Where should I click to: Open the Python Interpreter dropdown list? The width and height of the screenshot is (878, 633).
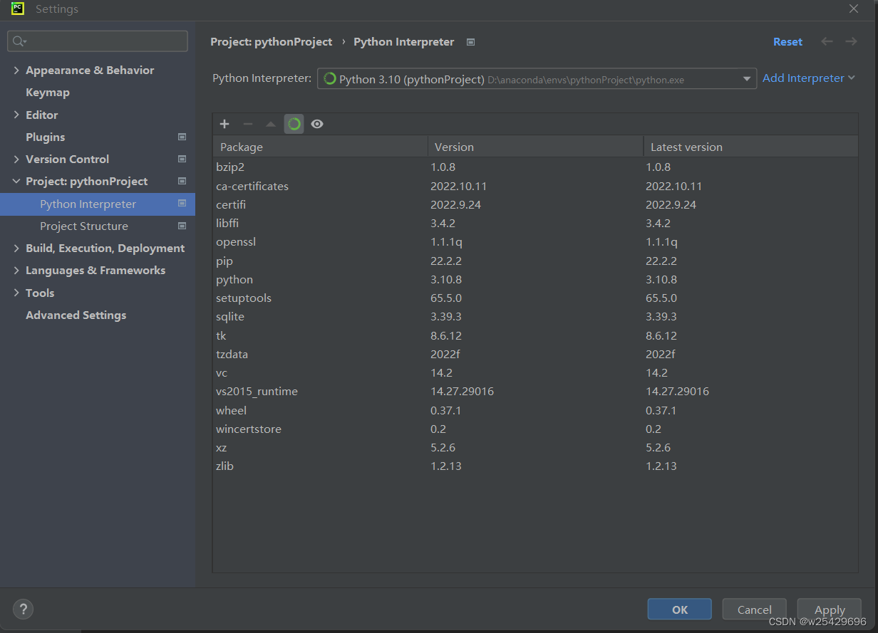coord(747,78)
